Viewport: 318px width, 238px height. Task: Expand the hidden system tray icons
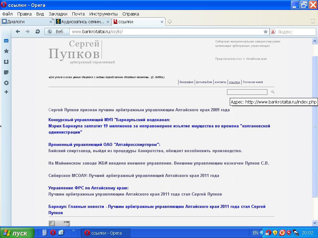click(262, 233)
